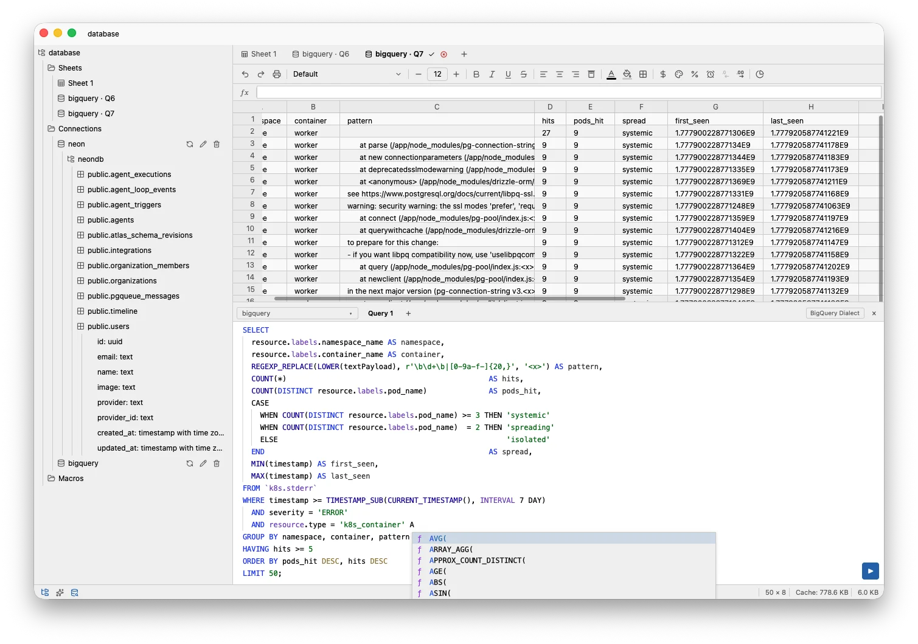Image resolution: width=918 pixels, height=644 pixels.
Task: Insert a chart from toolbar
Action: click(760, 74)
